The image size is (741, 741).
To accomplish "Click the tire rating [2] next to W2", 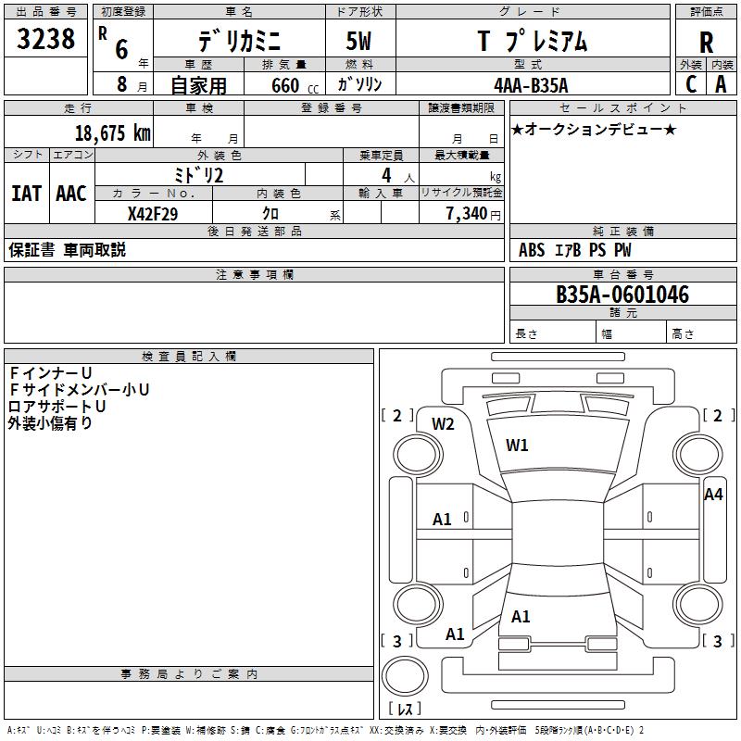I will pos(397,416).
